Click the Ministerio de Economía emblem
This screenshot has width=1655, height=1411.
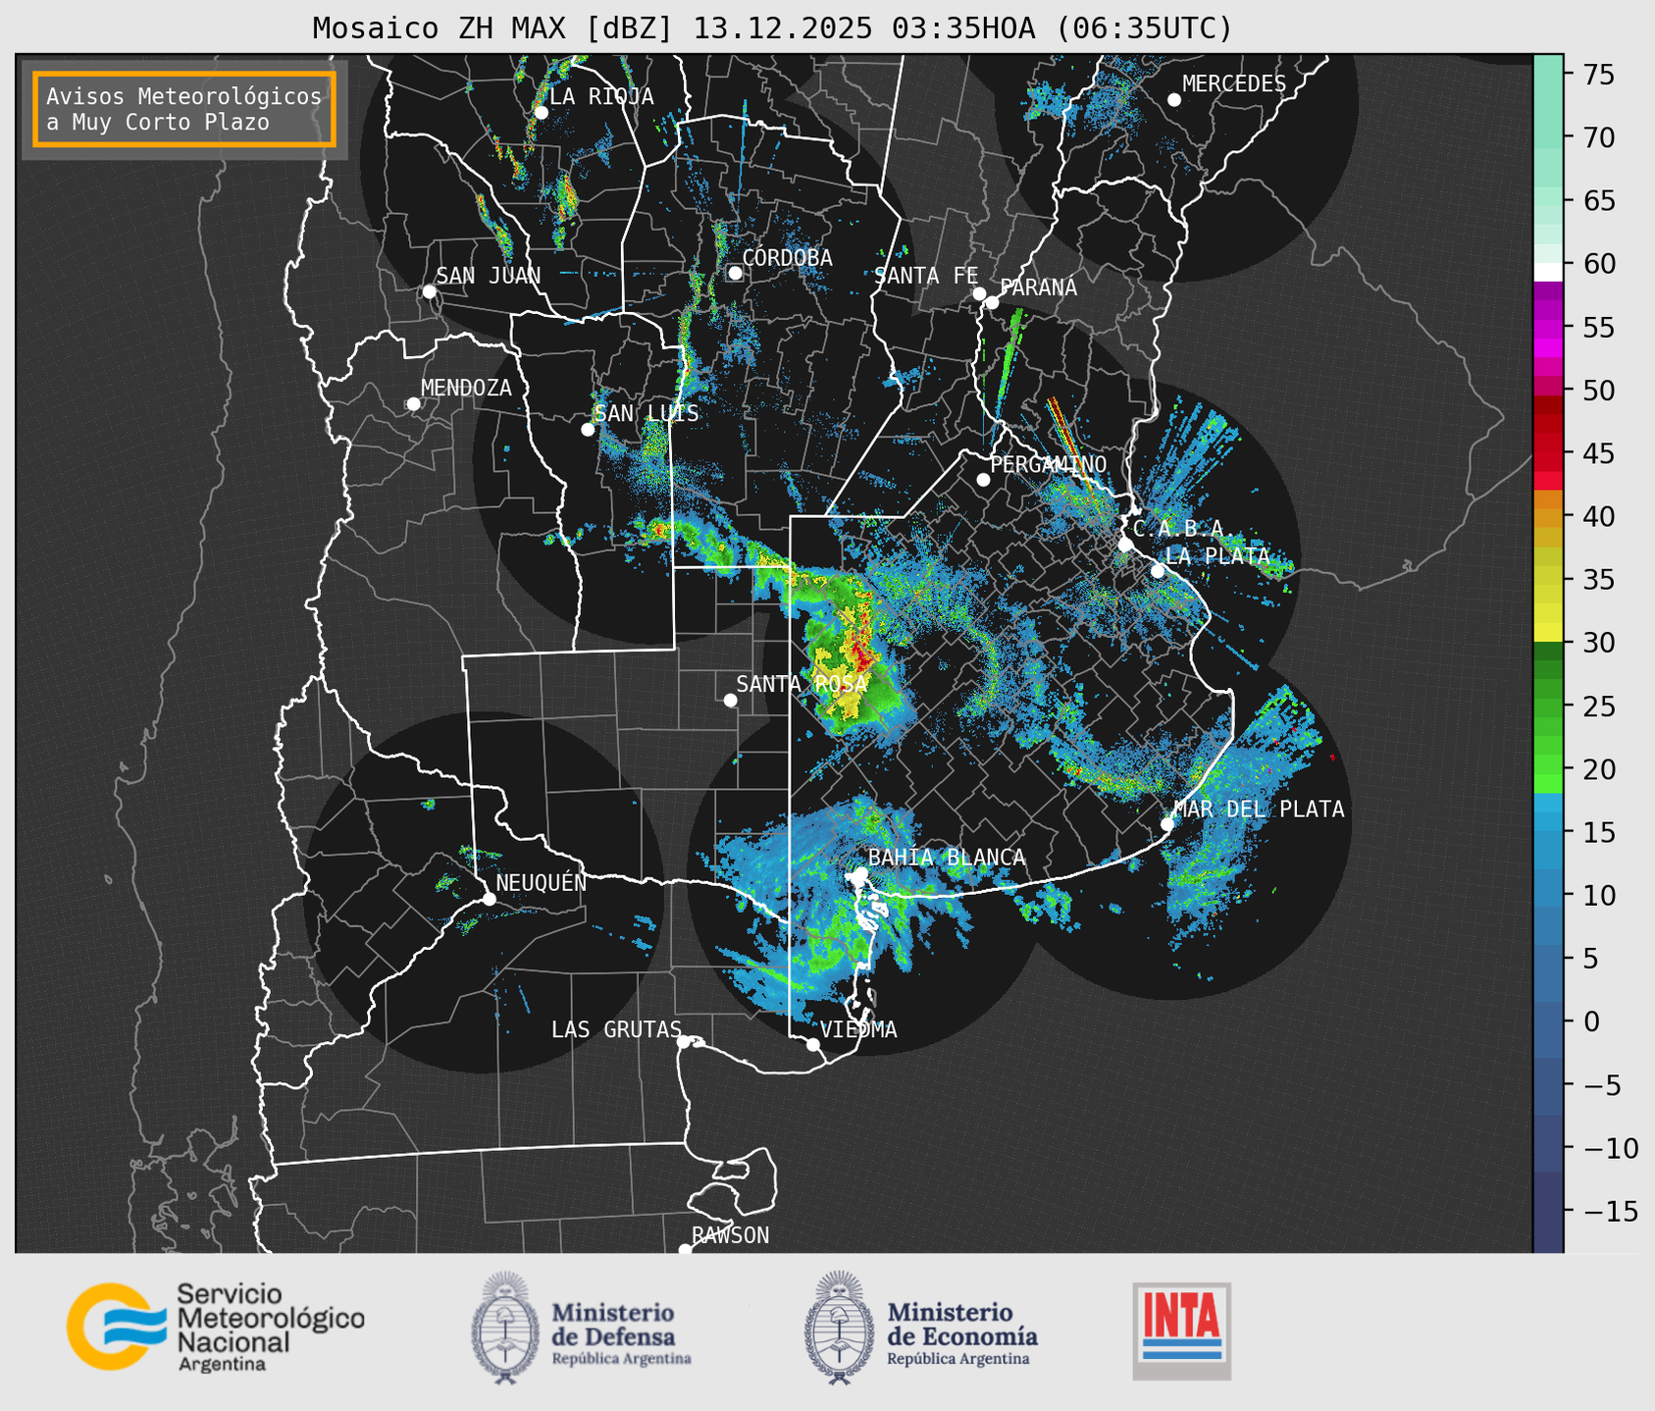coord(839,1328)
